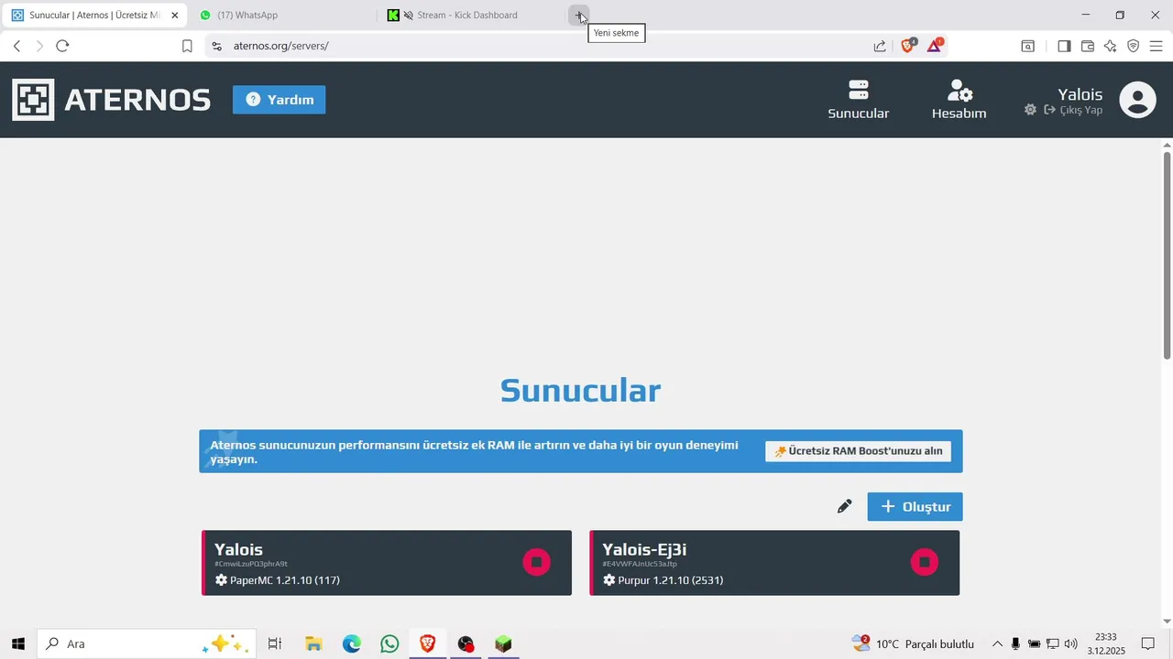The width and height of the screenshot is (1173, 659).
Task: Open WhatsApp from the taskbar
Action: [389, 643]
